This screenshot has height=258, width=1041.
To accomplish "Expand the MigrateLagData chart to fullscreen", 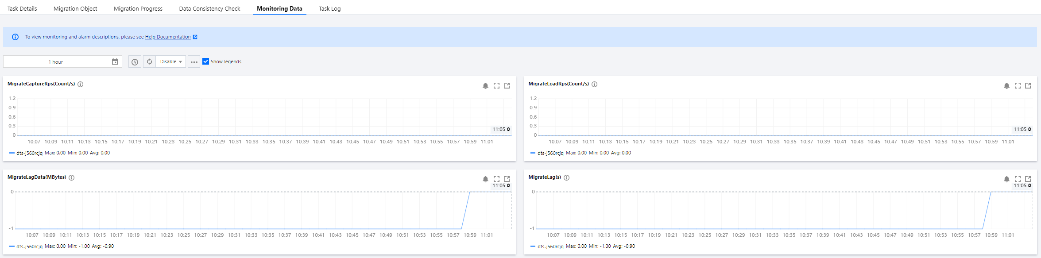I will pyautogui.click(x=496, y=179).
